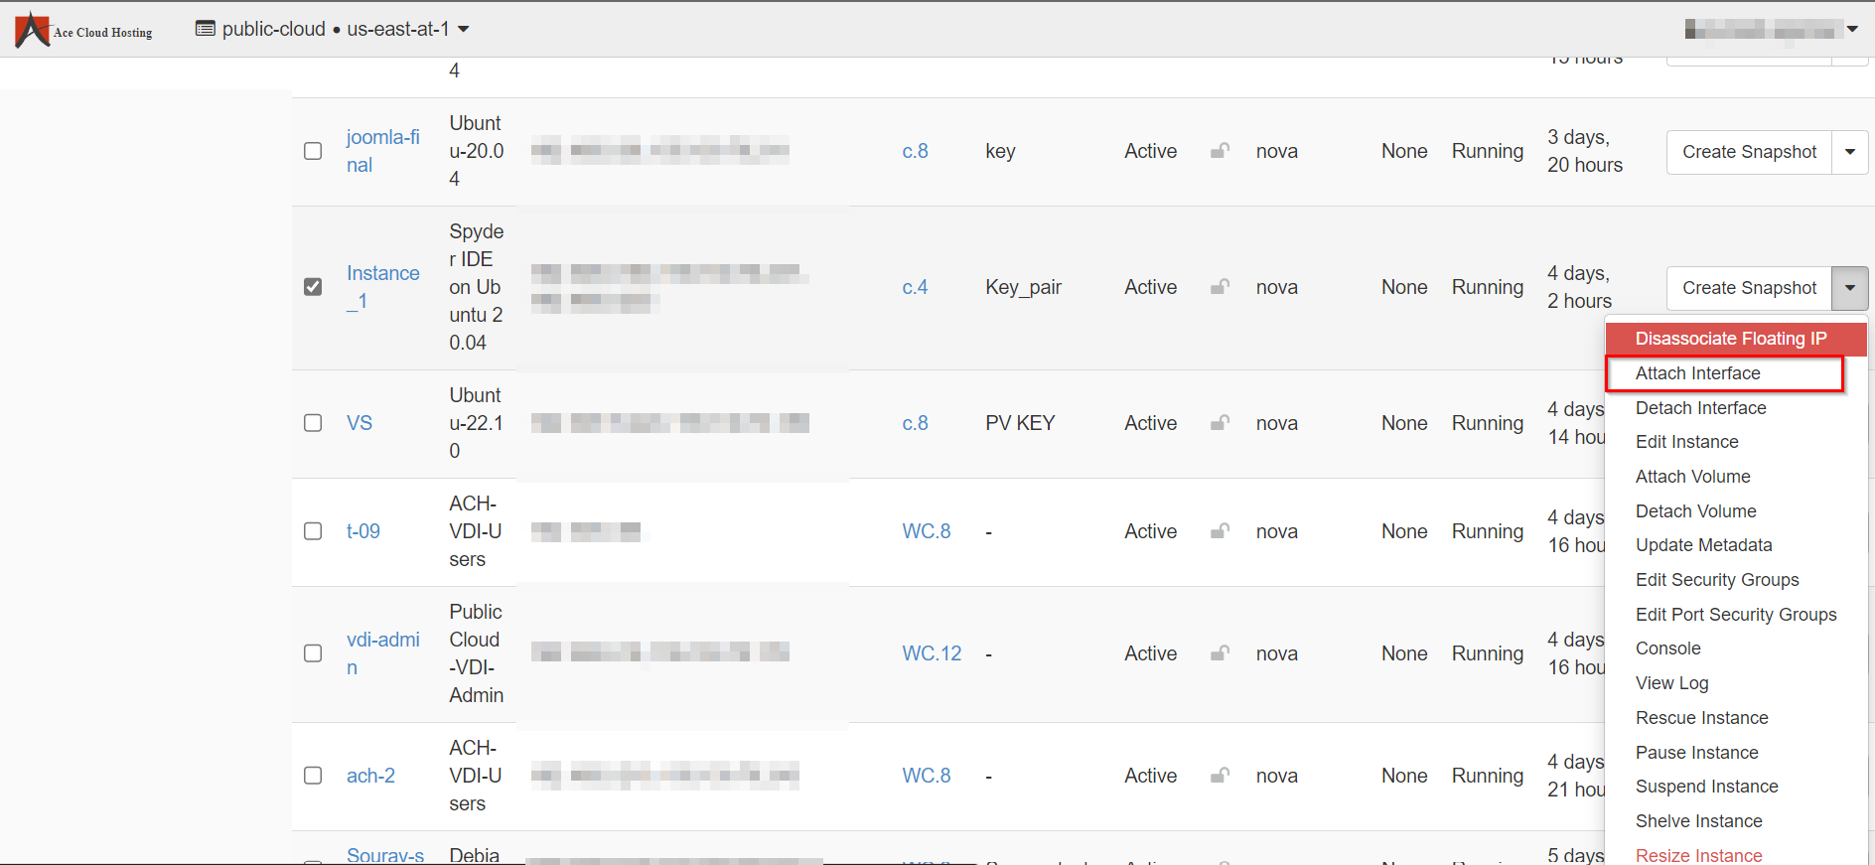
Task: Open the public-cloud us-east-at-1 project dropdown
Action: pos(333,29)
